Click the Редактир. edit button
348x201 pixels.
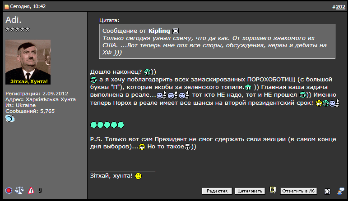click(x=217, y=191)
